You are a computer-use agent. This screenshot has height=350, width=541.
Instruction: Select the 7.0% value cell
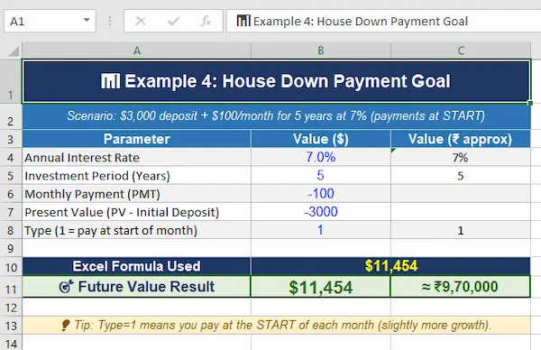pos(321,157)
